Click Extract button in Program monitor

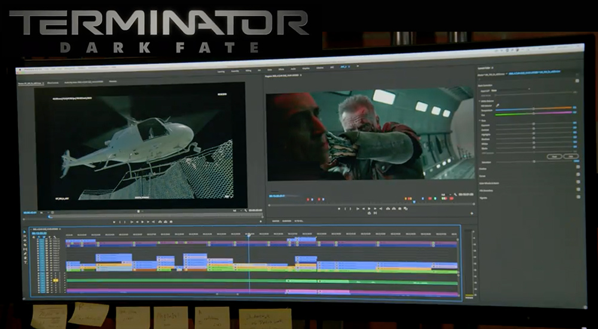click(x=393, y=208)
